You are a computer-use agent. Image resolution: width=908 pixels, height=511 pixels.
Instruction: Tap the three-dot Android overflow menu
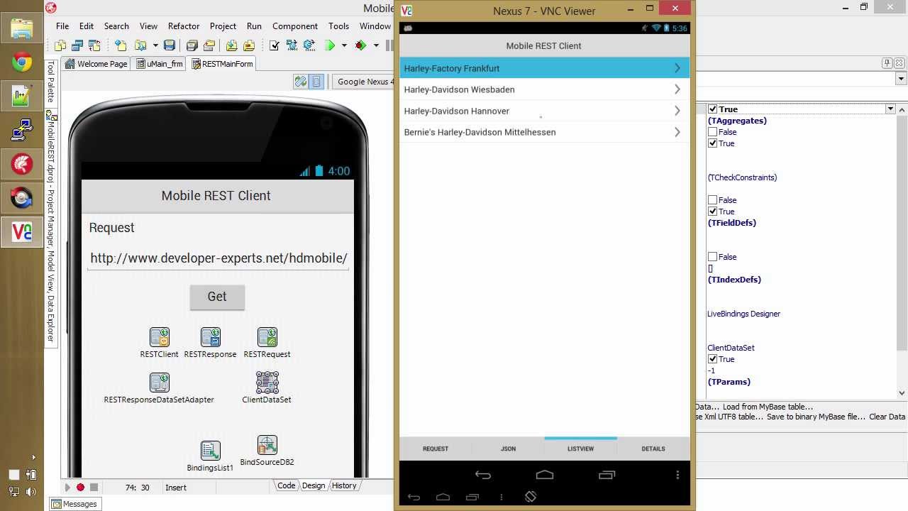point(677,475)
